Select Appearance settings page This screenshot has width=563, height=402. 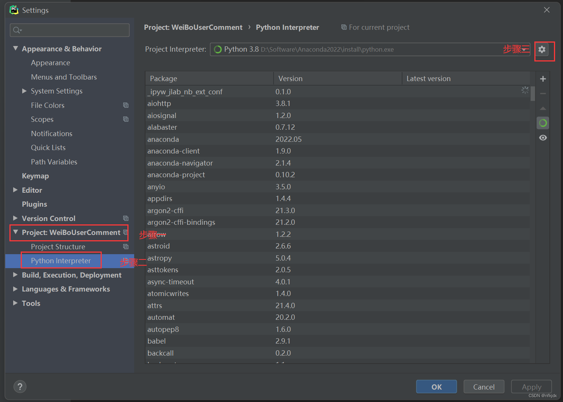pyautogui.click(x=50, y=63)
